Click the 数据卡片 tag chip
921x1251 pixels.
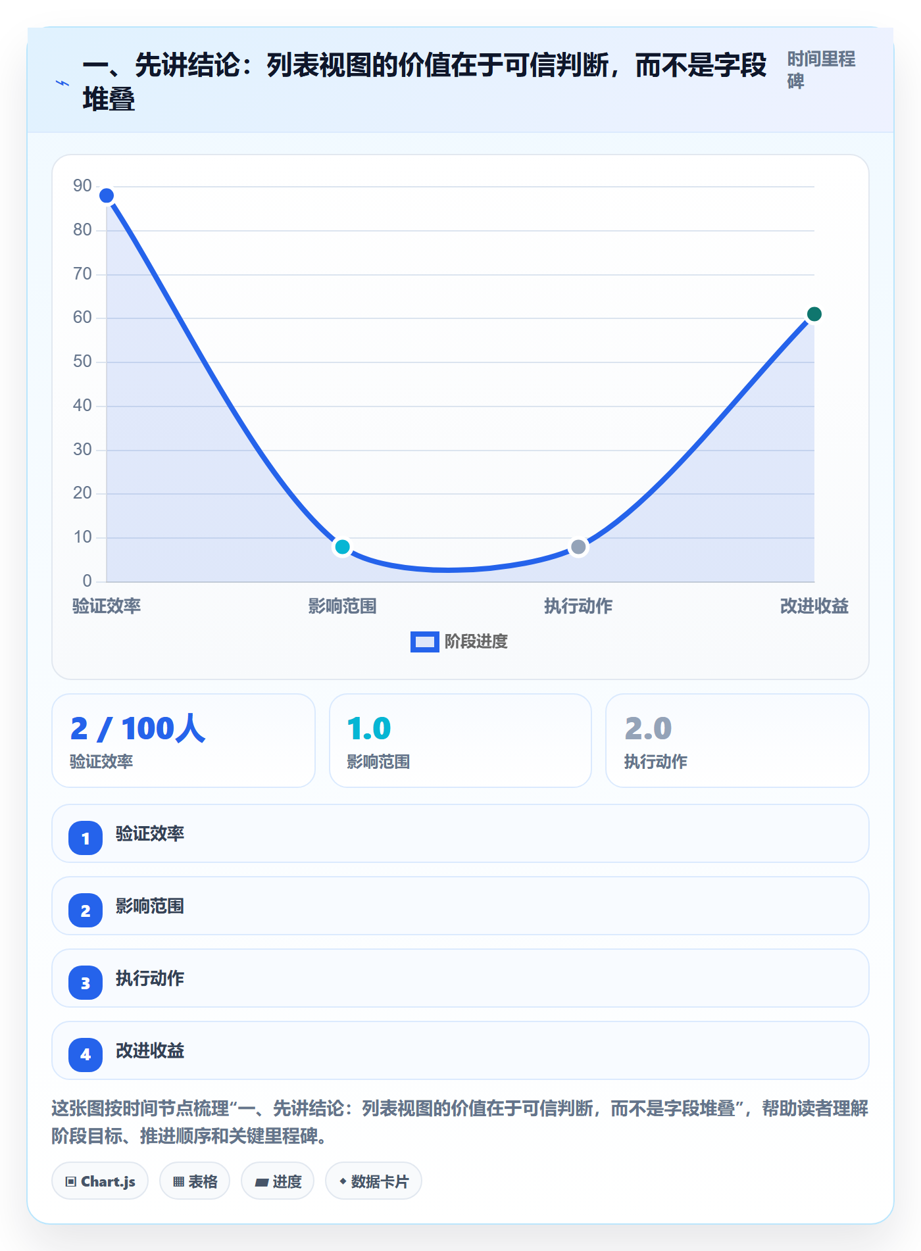374,1181
